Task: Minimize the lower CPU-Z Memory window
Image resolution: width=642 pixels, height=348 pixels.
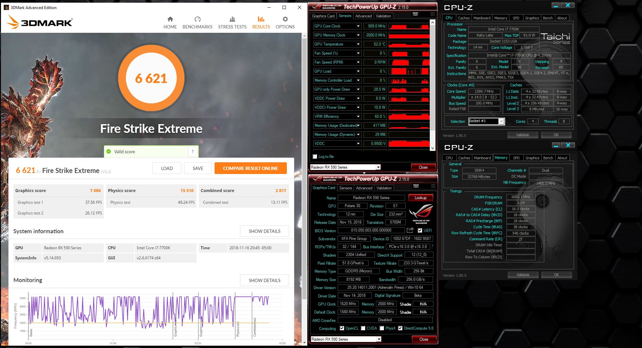Action: 556,145
